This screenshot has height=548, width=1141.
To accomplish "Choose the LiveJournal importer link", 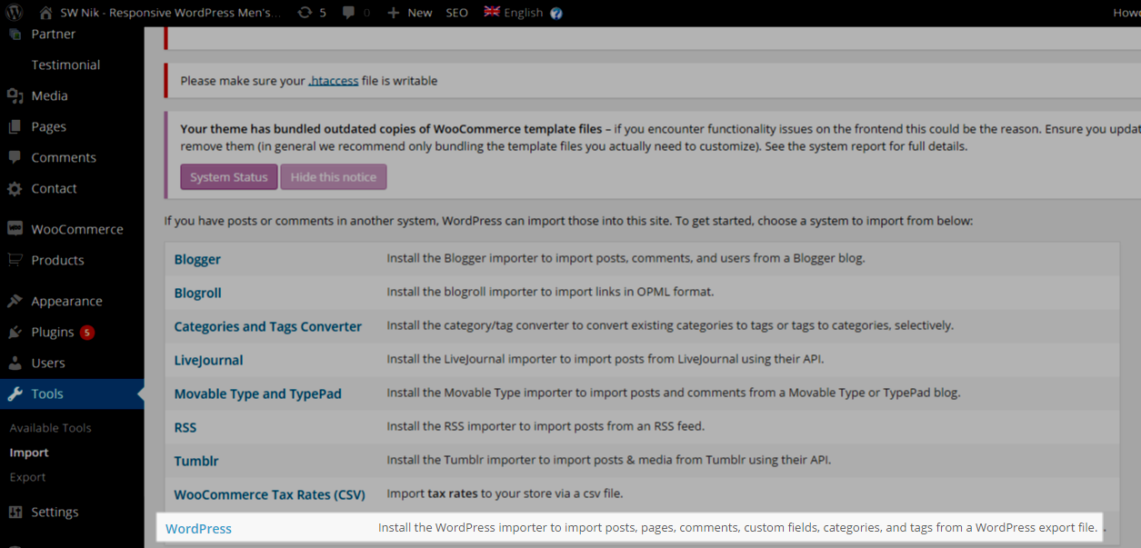I will coord(208,360).
